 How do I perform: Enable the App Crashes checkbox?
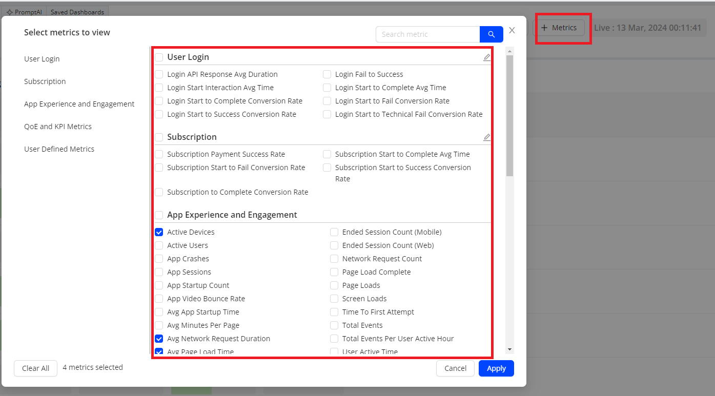click(159, 259)
